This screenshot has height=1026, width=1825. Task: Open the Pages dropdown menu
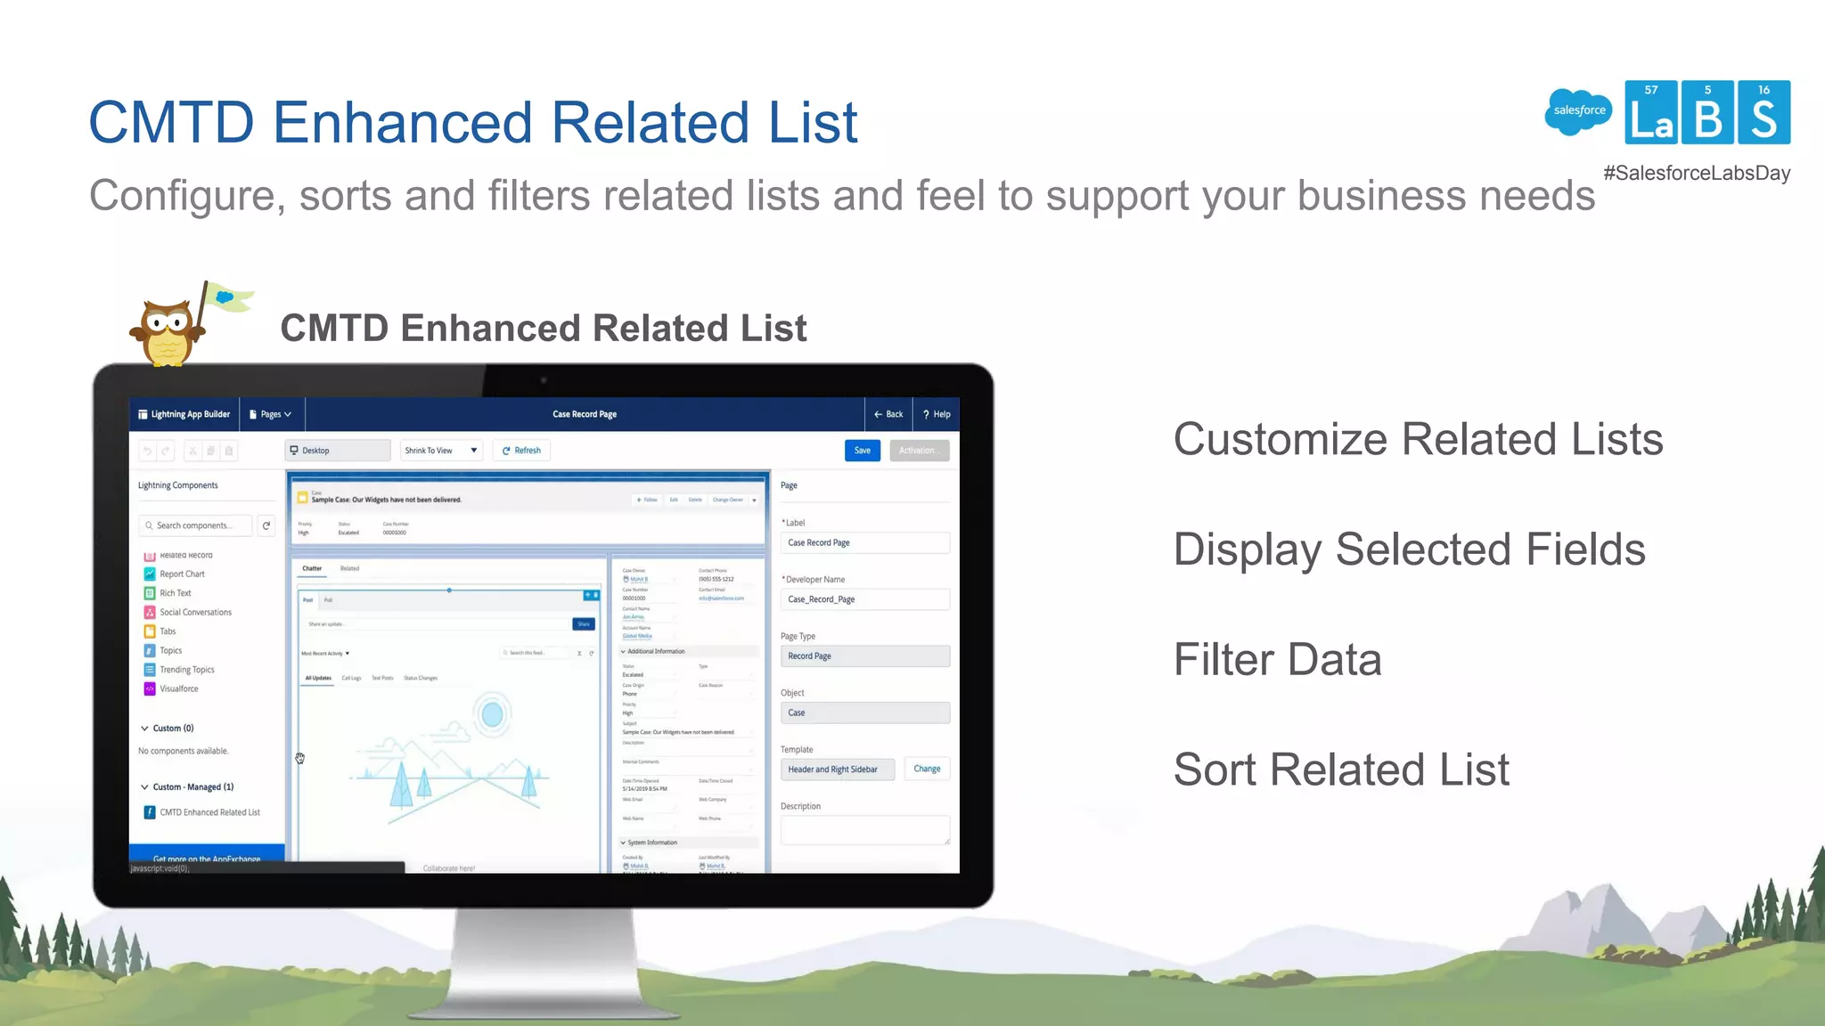click(x=271, y=414)
